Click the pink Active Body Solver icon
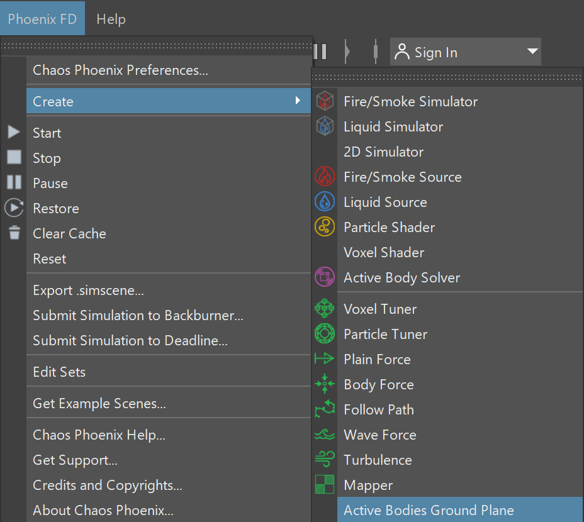584x522 pixels. point(325,277)
